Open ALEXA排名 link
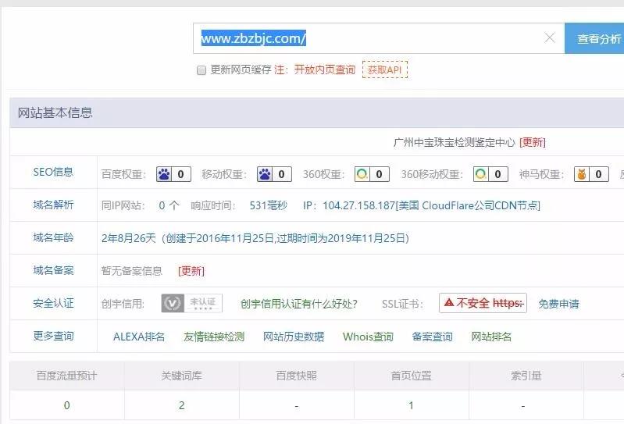The height and width of the screenshot is (424, 624). [x=139, y=337]
